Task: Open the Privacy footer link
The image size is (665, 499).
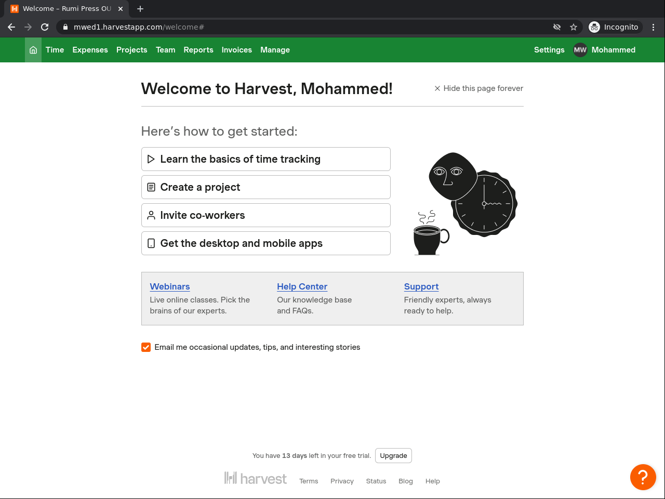Action: [342, 481]
